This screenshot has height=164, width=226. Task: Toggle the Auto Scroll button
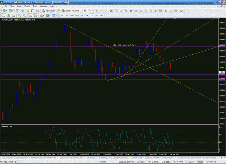click(30, 15)
